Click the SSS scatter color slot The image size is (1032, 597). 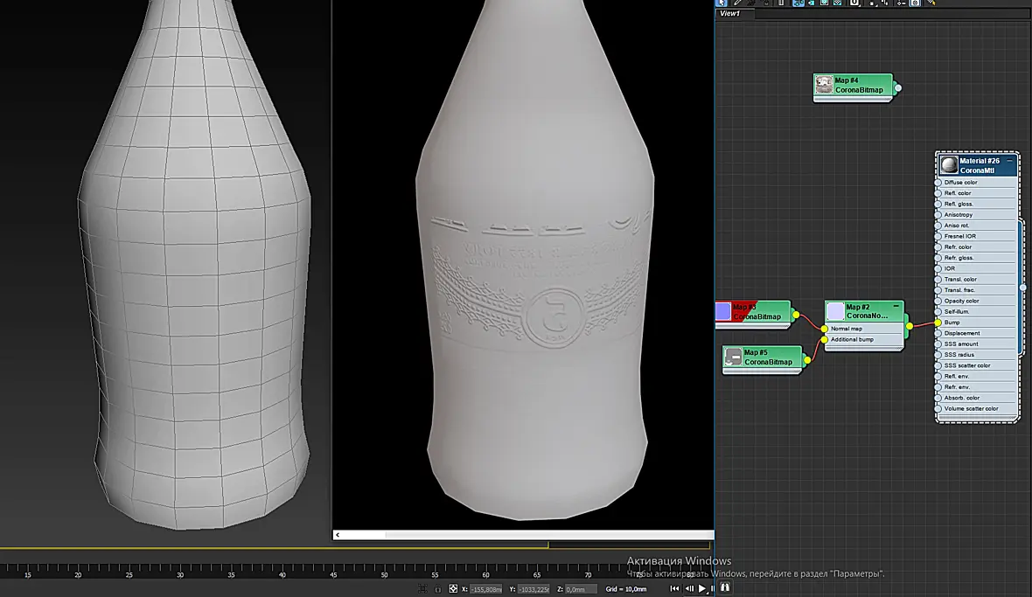coord(977,365)
